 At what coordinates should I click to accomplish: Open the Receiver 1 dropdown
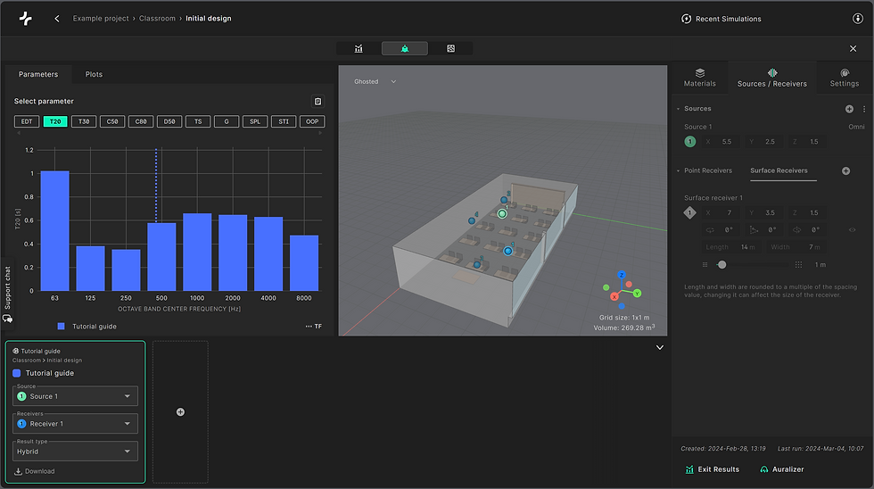(75, 424)
